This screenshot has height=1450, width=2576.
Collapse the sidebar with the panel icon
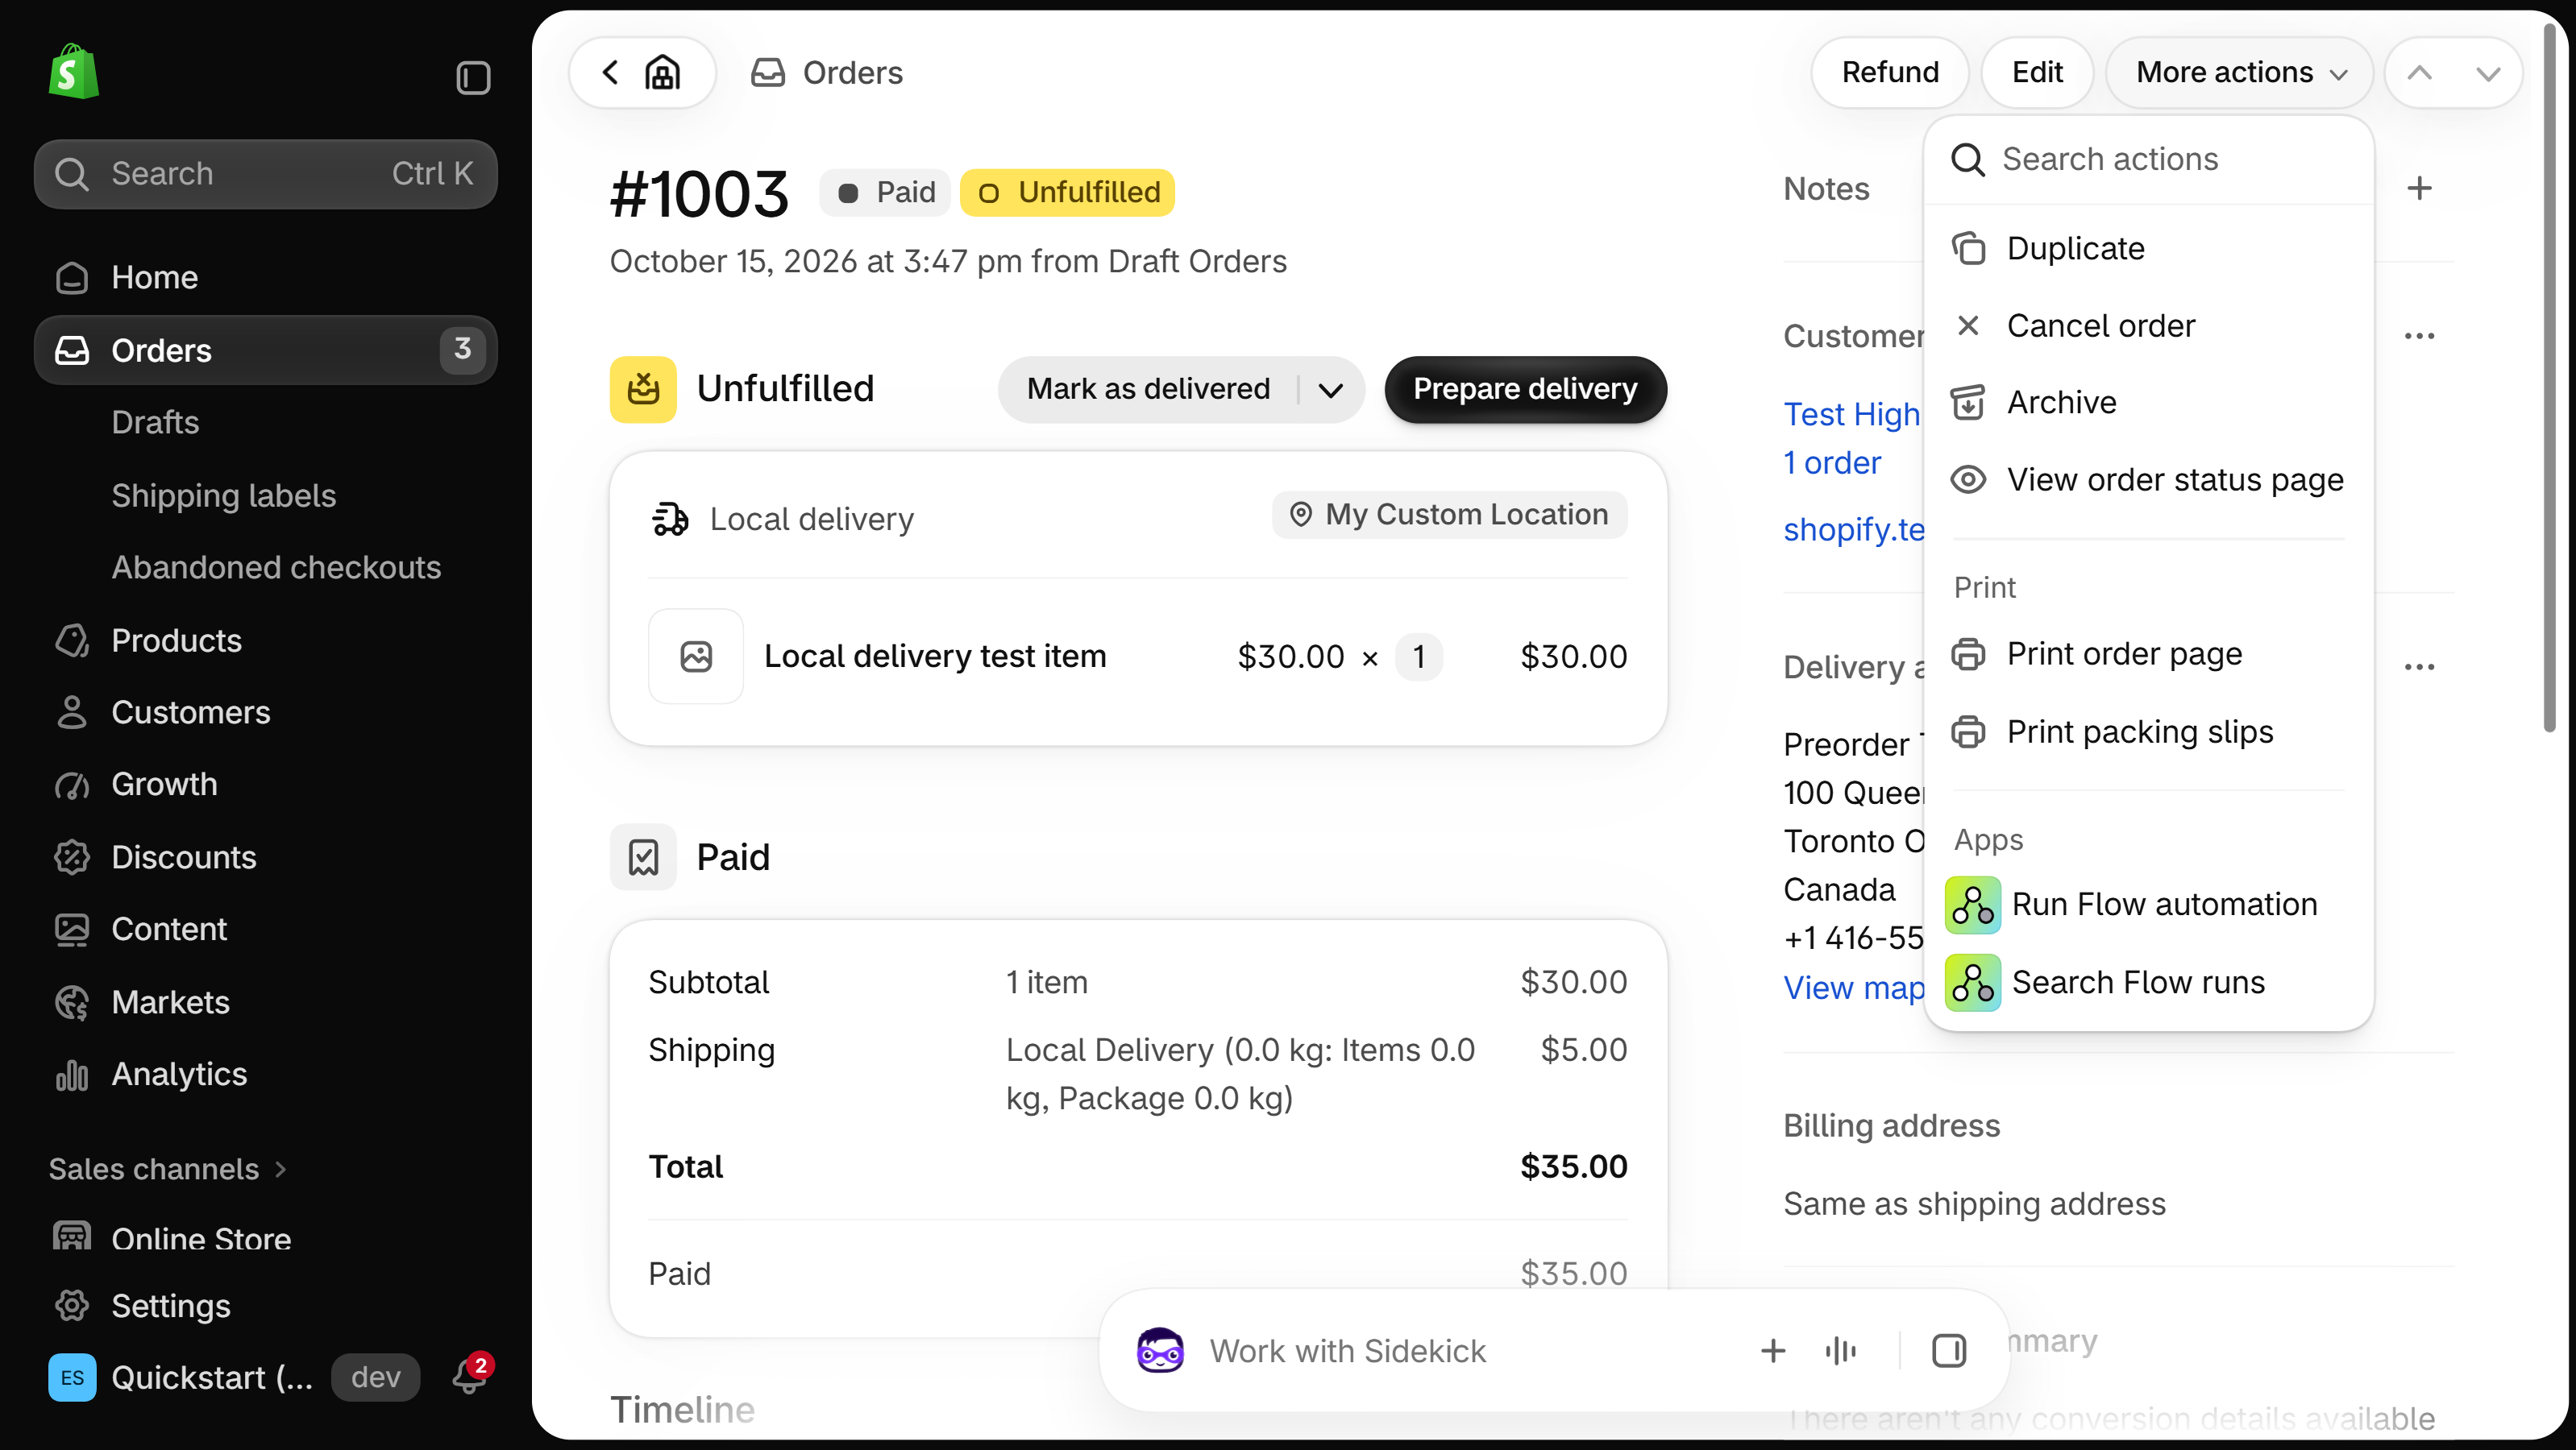473,77
